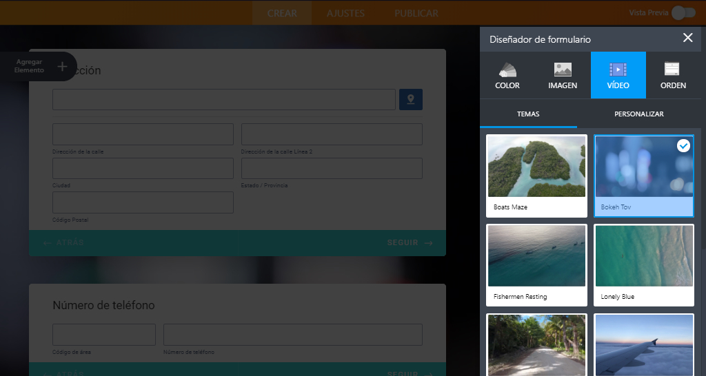Click the Número de teléfono heading
The image size is (706, 376).
[103, 305]
